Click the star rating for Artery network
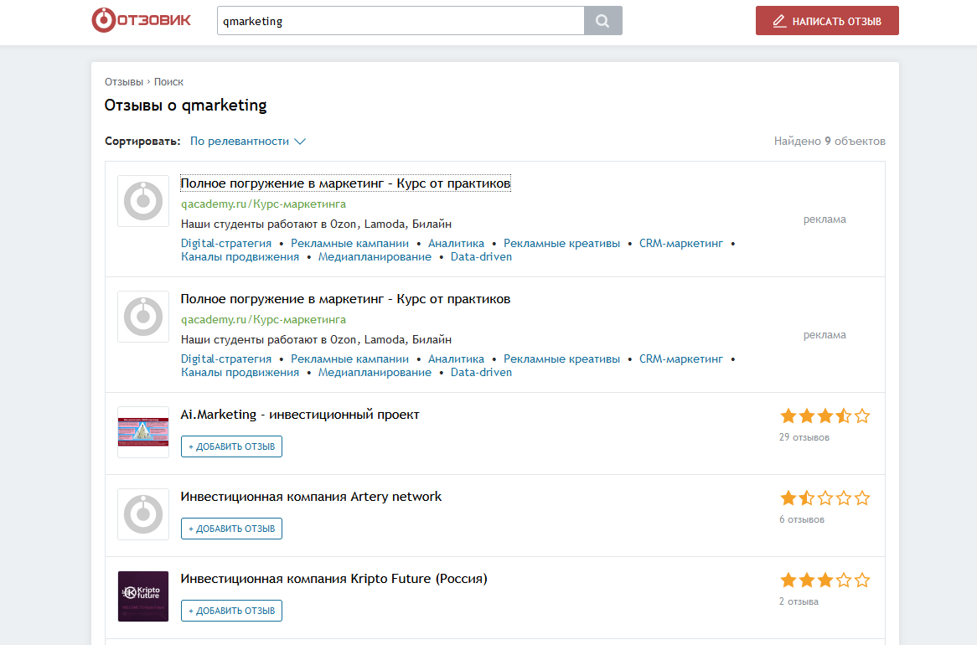 coord(825,498)
